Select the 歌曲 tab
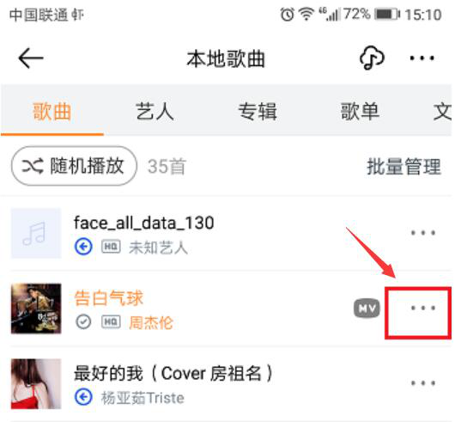This screenshot has width=455, height=422. 52,111
